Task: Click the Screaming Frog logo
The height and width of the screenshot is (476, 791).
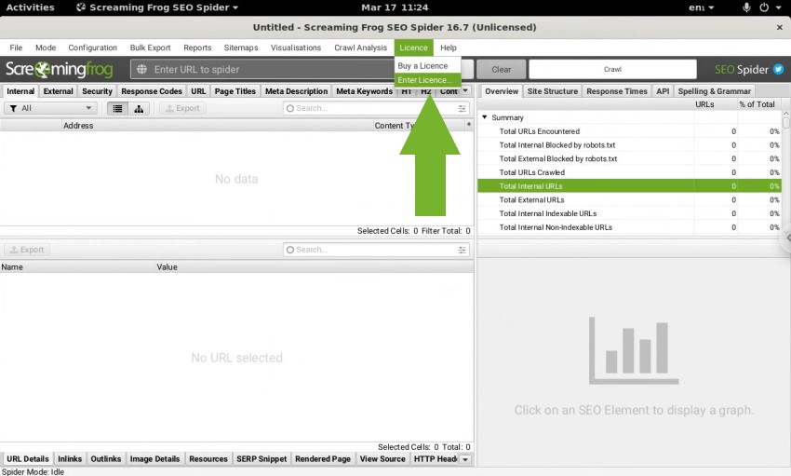Action: point(60,70)
